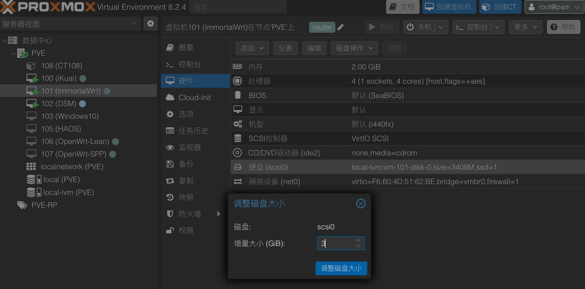Click the pencil icon next to router tag
Screen dimensions: 585x289
340,27
